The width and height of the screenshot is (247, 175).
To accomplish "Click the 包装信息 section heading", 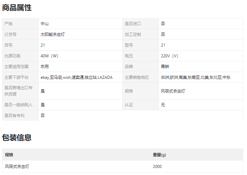I will tap(17, 137).
